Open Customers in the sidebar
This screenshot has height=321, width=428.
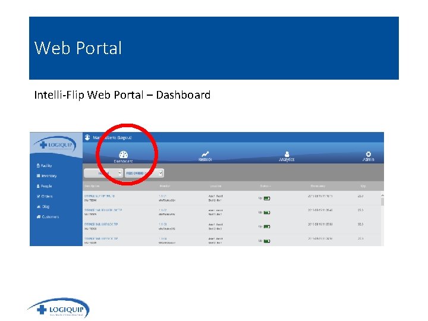click(48, 217)
